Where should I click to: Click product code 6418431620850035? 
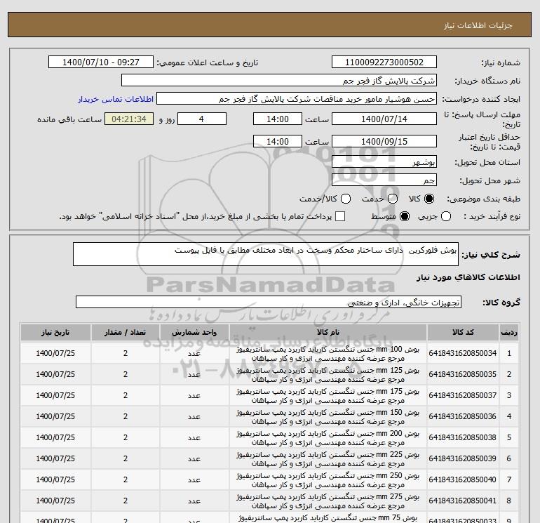tap(463, 374)
